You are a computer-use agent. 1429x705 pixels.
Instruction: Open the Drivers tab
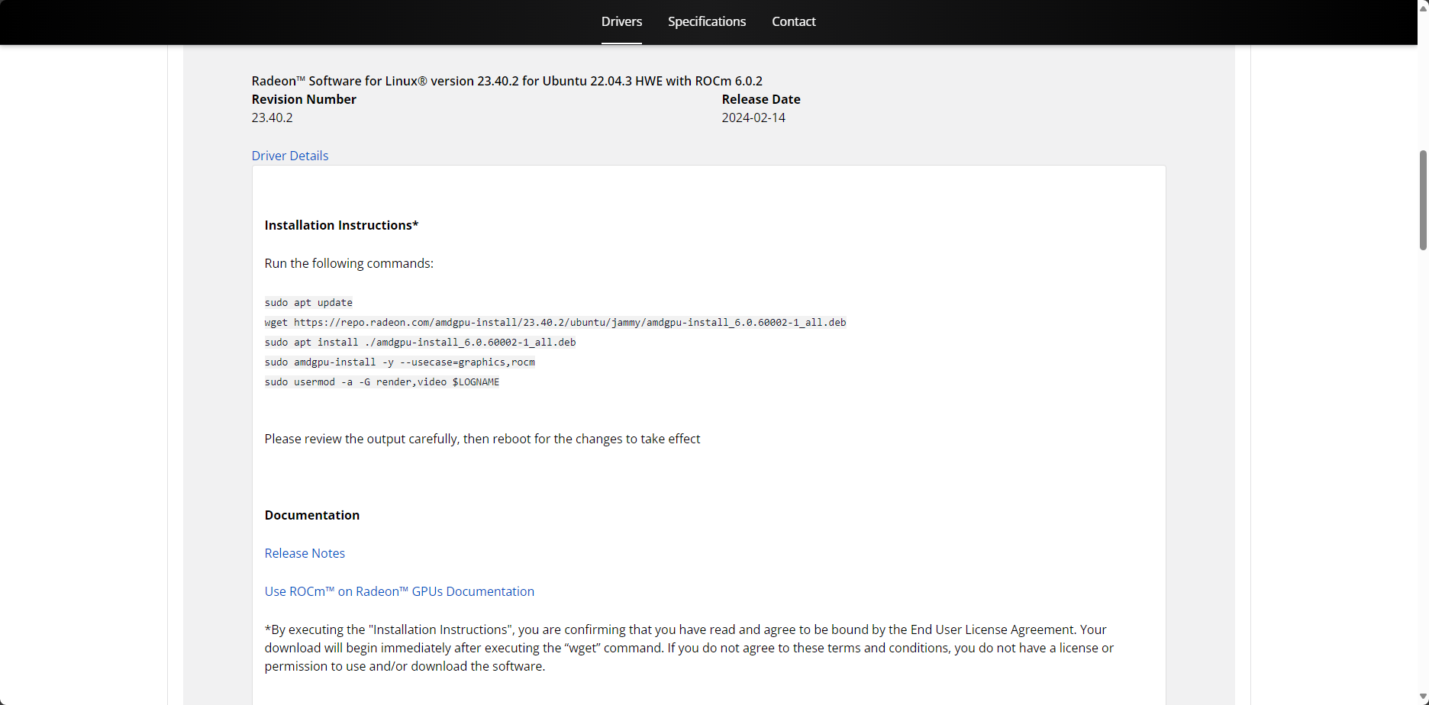[x=621, y=21]
